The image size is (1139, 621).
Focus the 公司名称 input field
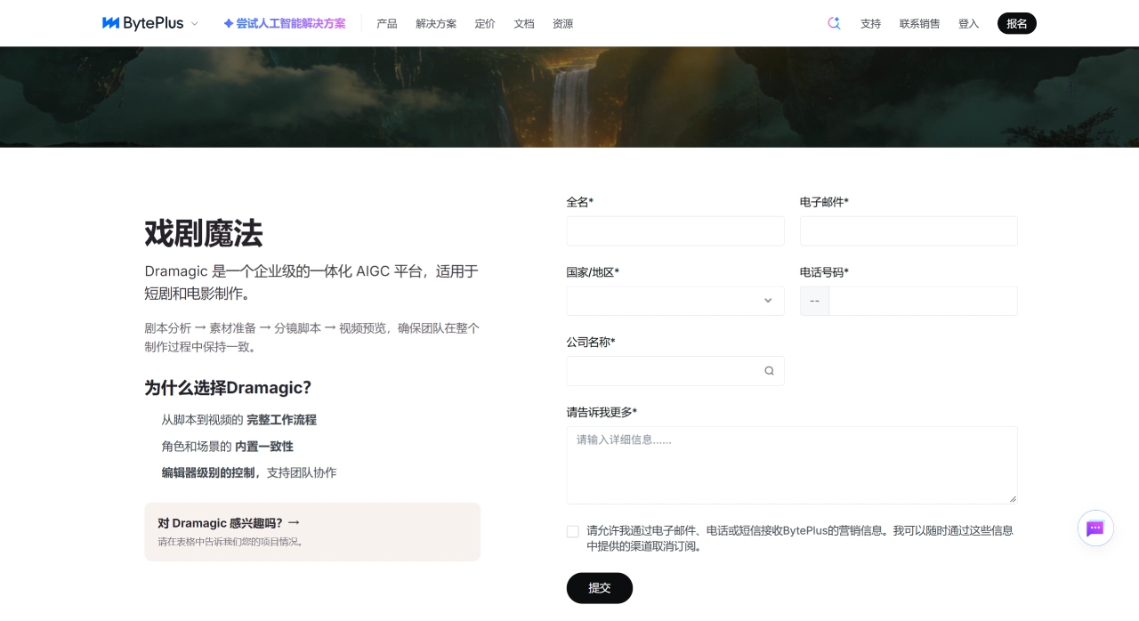tap(675, 371)
